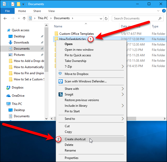Choose Rename from the context menu
Viewport: 167px width, 162px height.
point(91,150)
